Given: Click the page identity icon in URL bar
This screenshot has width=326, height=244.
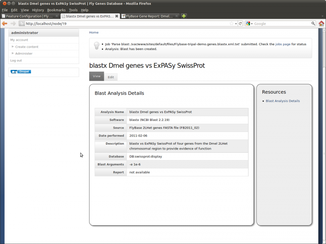Looking at the screenshot, I should click(22, 24).
